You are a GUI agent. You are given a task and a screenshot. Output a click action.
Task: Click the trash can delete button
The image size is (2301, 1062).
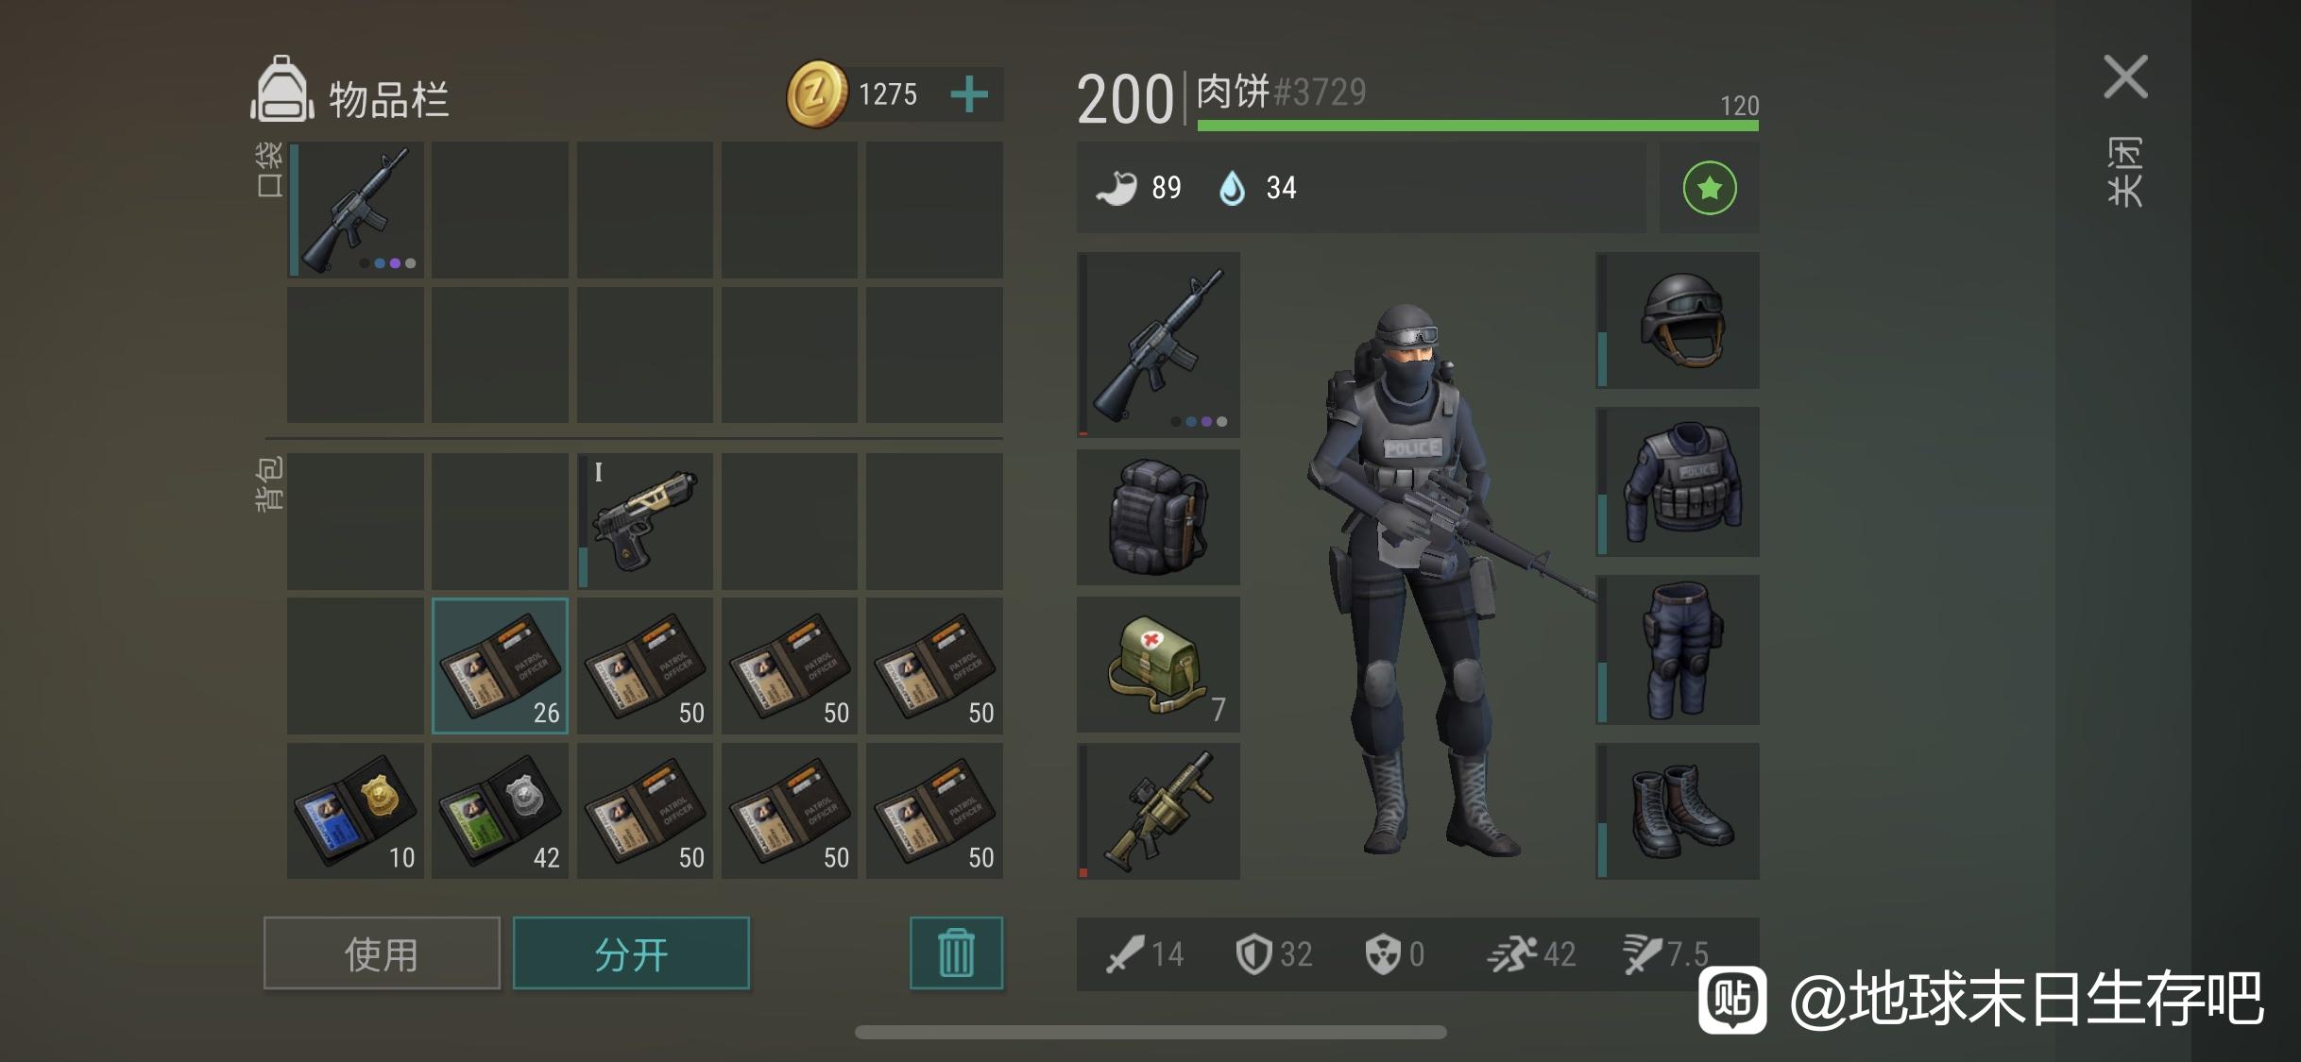coord(956,953)
